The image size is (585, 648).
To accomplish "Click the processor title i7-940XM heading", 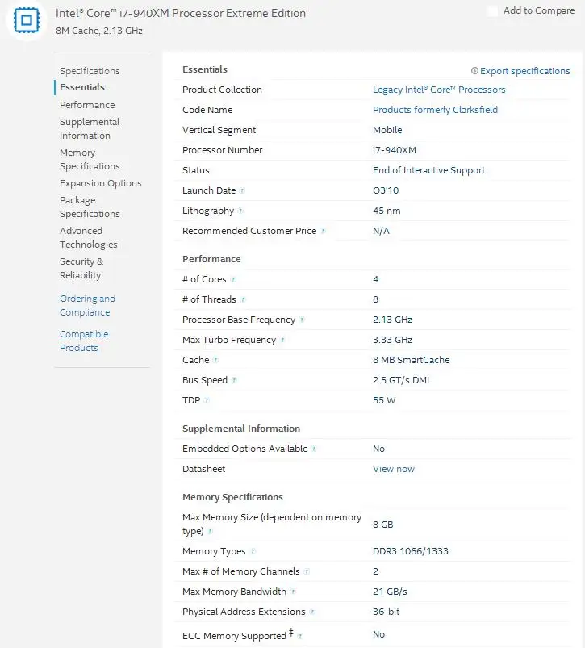I will click(x=181, y=13).
